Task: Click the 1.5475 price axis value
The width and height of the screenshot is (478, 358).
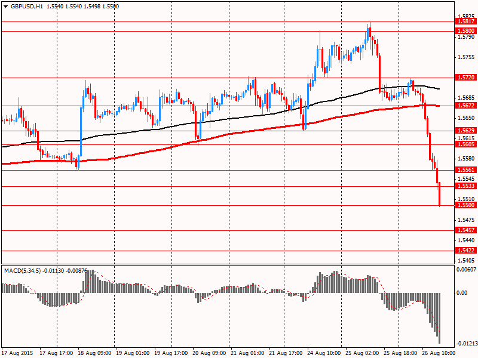Action: point(466,220)
